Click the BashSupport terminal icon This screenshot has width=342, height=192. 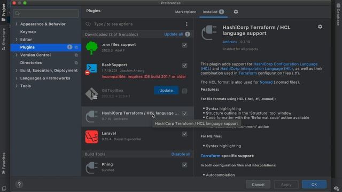coord(91,68)
